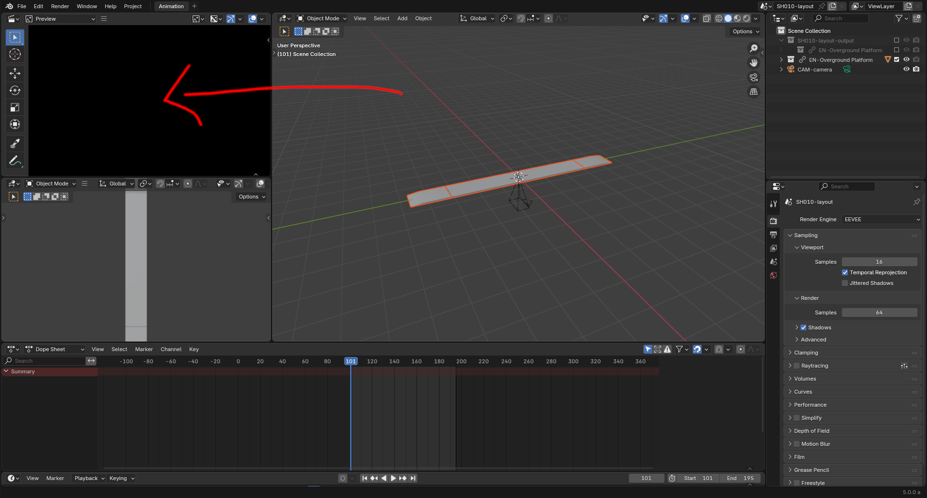This screenshot has width=927, height=498.
Task: Open the Output properties tab
Action: pos(773,235)
